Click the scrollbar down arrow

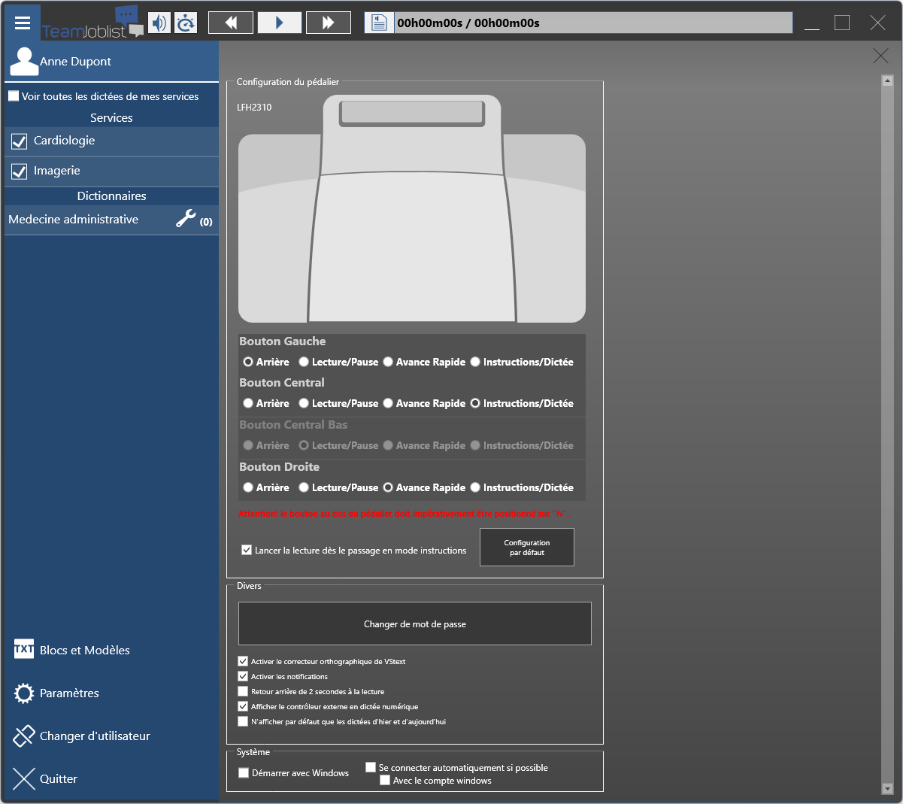coord(887,788)
